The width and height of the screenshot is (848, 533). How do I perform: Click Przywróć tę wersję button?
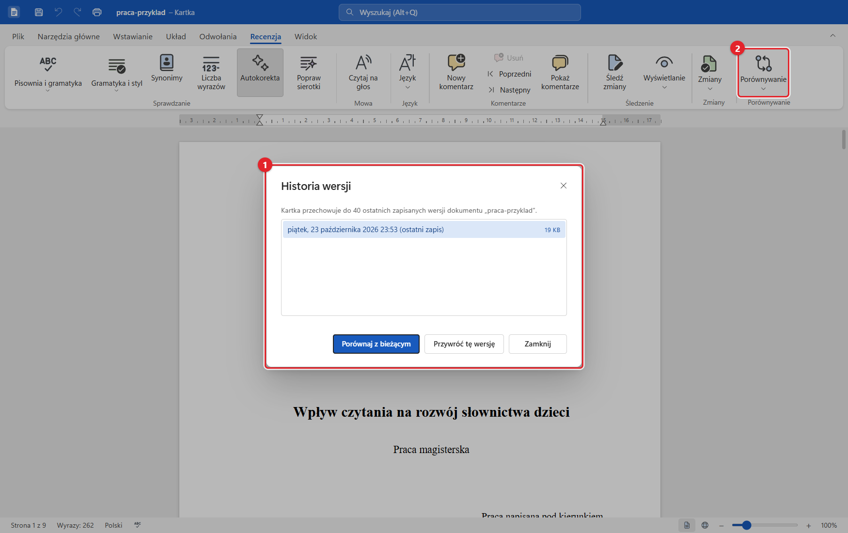point(464,344)
